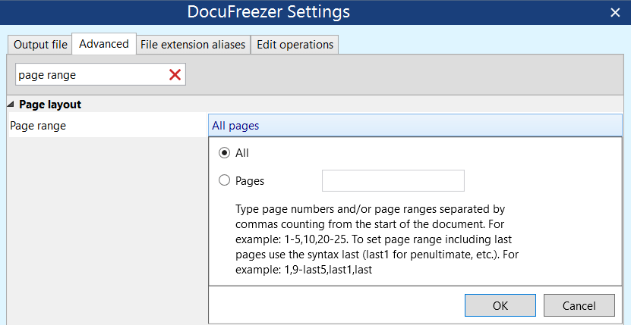The height and width of the screenshot is (325, 631).
Task: Open the File extension aliases tab
Action: pyautogui.click(x=193, y=45)
